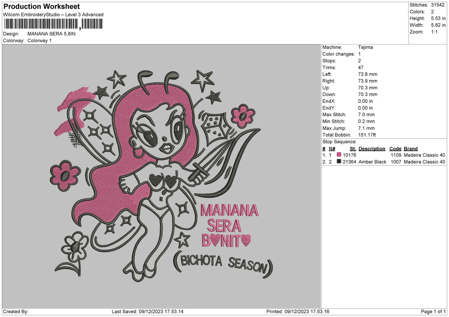Select stitch count "21364" in stop 2
449x317 pixels.
349,161
